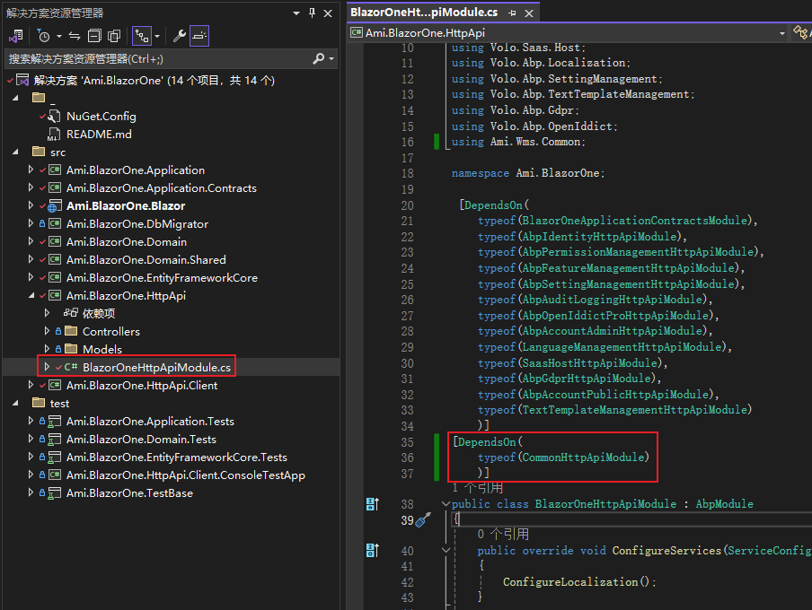Expand the Ami.BlazorOne.Domain.Shared project node
This screenshot has width=812, height=610.
click(31, 259)
